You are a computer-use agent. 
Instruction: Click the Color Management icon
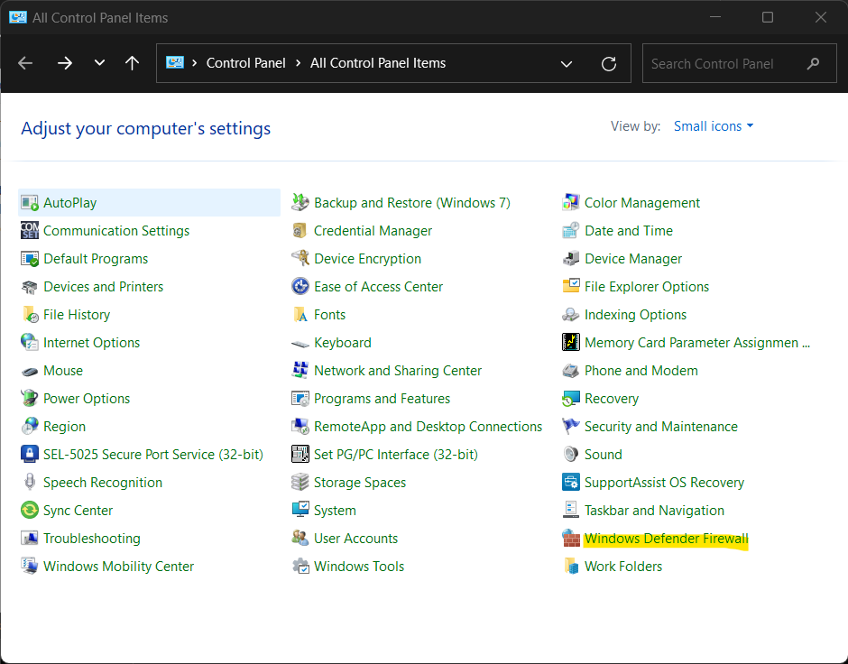(x=570, y=203)
